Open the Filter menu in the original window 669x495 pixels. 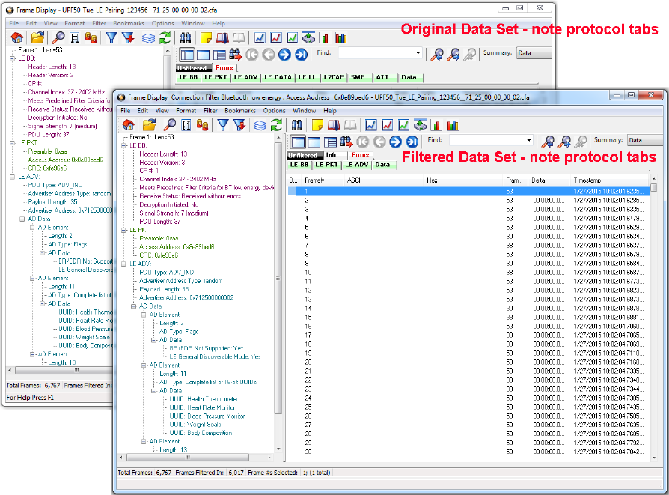coord(99,23)
